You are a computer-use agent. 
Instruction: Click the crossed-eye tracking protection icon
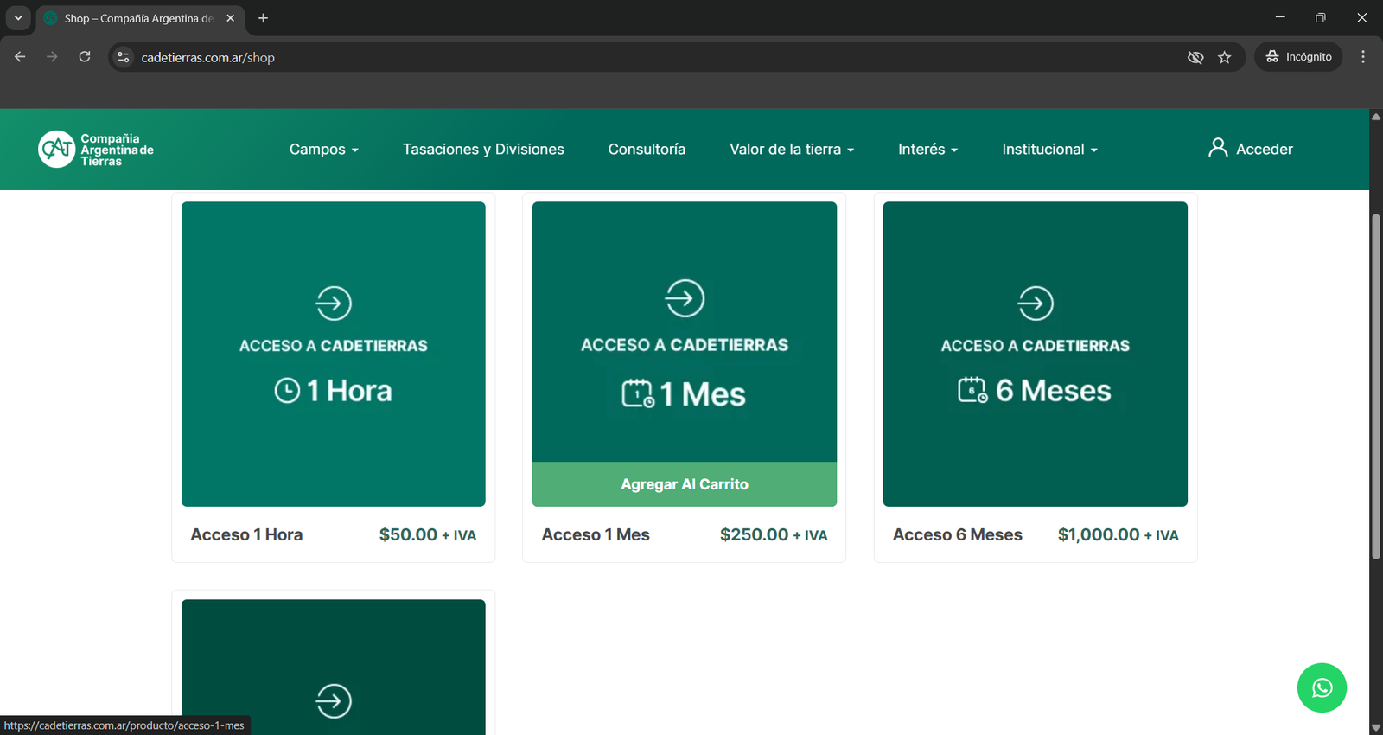point(1195,57)
